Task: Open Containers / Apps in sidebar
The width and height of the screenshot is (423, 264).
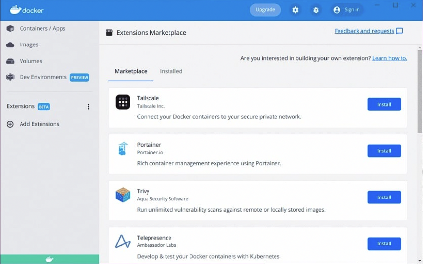Action: (42, 29)
